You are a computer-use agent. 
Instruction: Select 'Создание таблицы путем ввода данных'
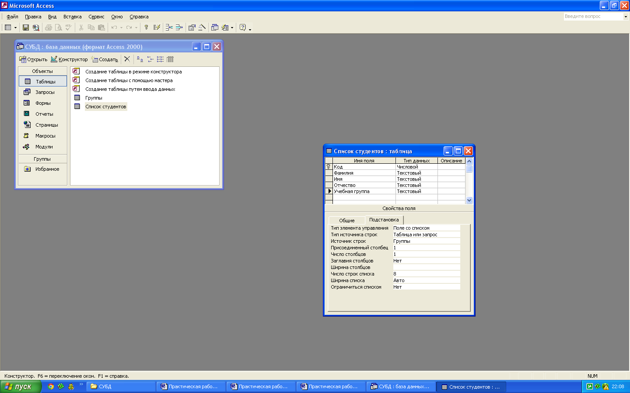[130, 89]
